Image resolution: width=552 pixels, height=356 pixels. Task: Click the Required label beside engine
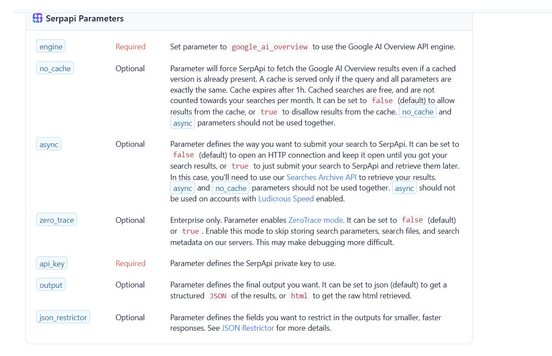pos(130,47)
